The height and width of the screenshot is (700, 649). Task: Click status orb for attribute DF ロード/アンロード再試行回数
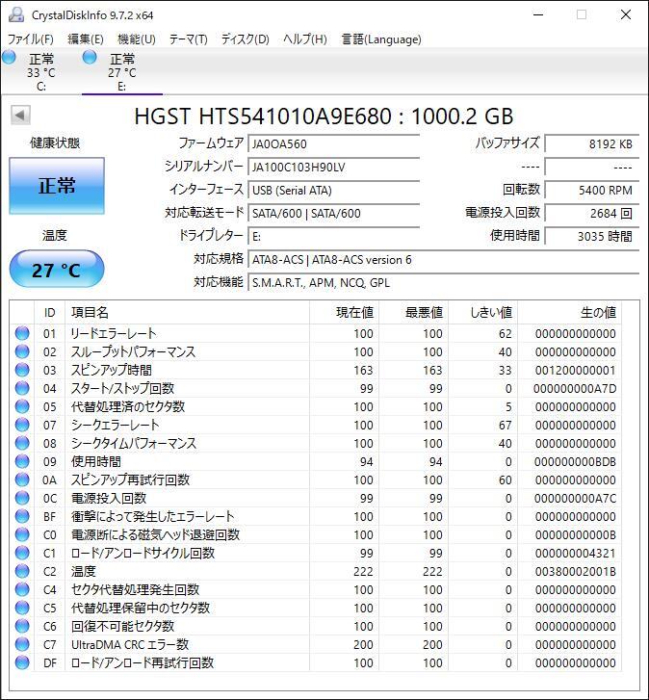tap(22, 662)
